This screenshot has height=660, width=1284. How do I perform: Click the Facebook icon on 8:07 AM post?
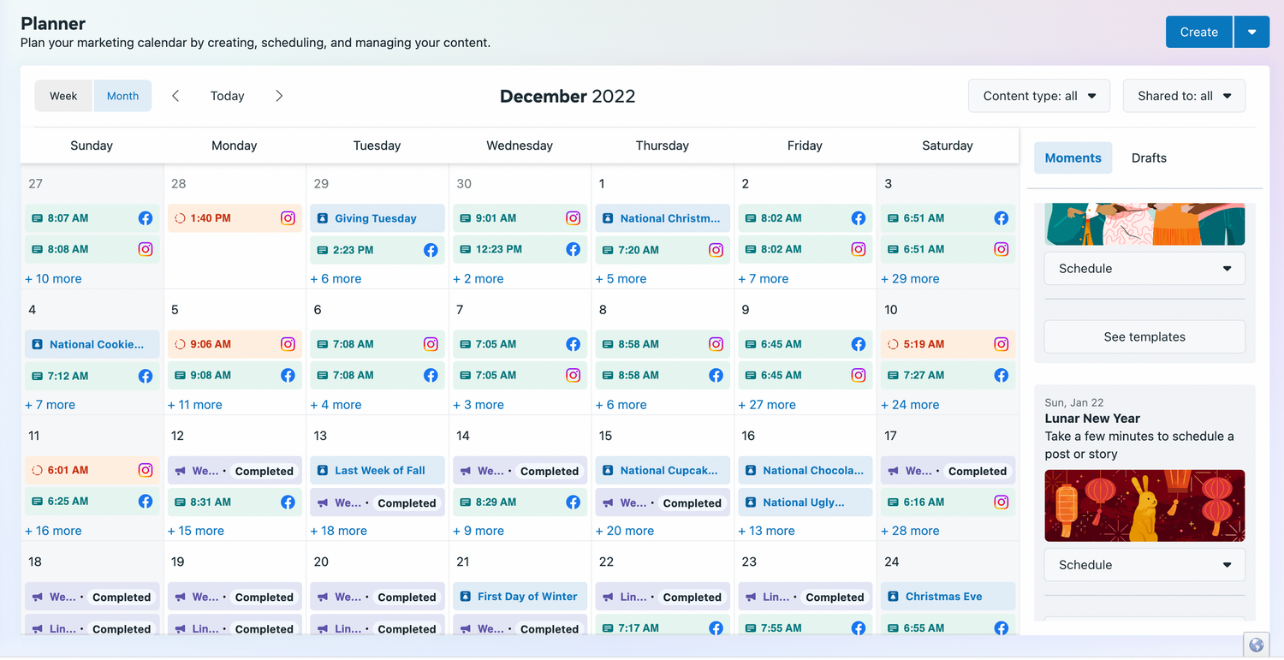point(146,218)
